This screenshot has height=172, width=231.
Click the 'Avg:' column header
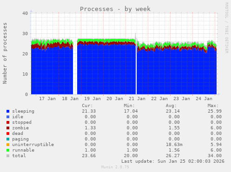coord(171,106)
